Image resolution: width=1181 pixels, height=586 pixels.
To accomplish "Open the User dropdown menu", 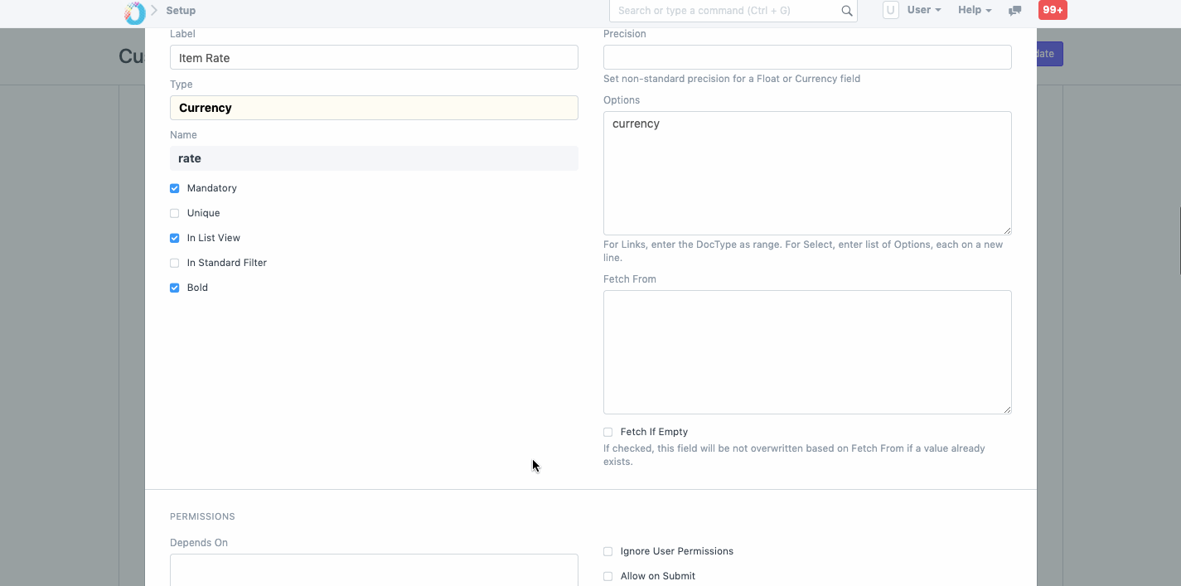I will [x=924, y=10].
